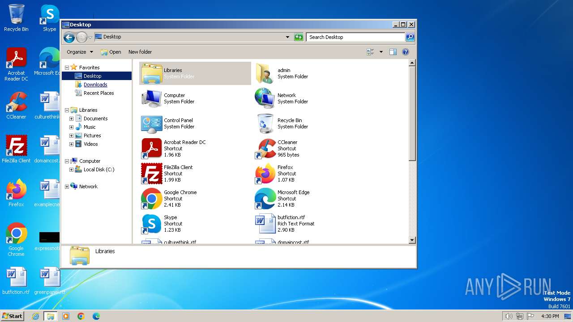Click New folder toolbar button
Viewport: 573px width, 322px height.
(x=140, y=52)
